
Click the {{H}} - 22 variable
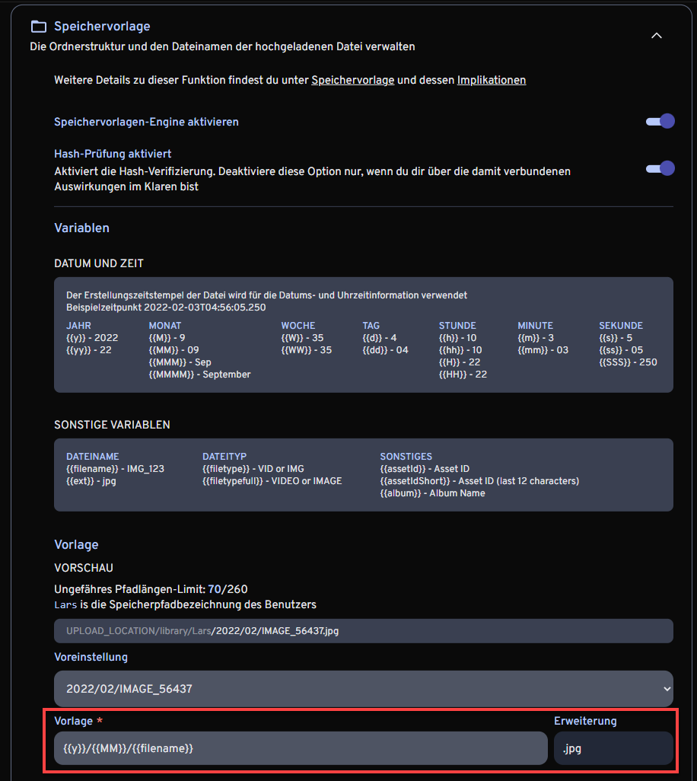pyautogui.click(x=460, y=362)
